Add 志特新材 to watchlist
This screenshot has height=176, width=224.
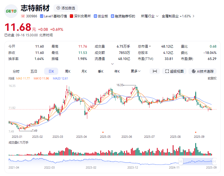click(66, 8)
